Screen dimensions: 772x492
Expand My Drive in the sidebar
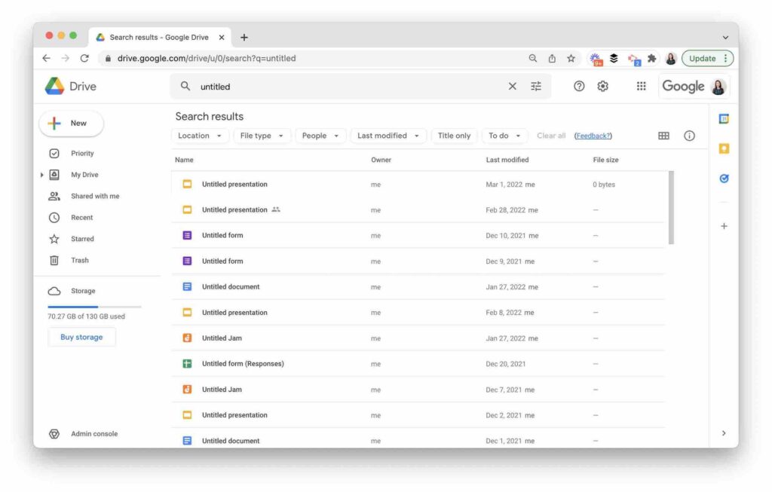[43, 174]
